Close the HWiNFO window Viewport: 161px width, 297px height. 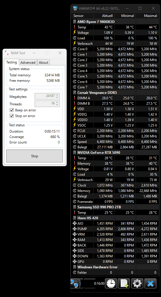pos(153,8)
